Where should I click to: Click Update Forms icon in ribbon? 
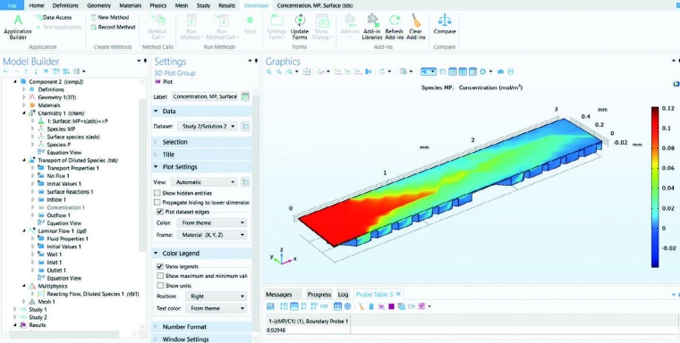pyautogui.click(x=300, y=20)
